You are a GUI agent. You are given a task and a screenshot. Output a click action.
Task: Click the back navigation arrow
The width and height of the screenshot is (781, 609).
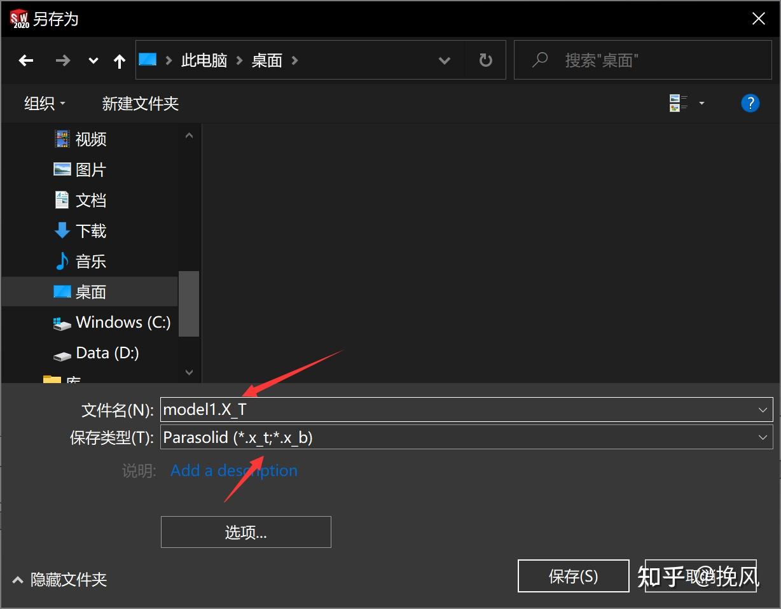point(25,60)
